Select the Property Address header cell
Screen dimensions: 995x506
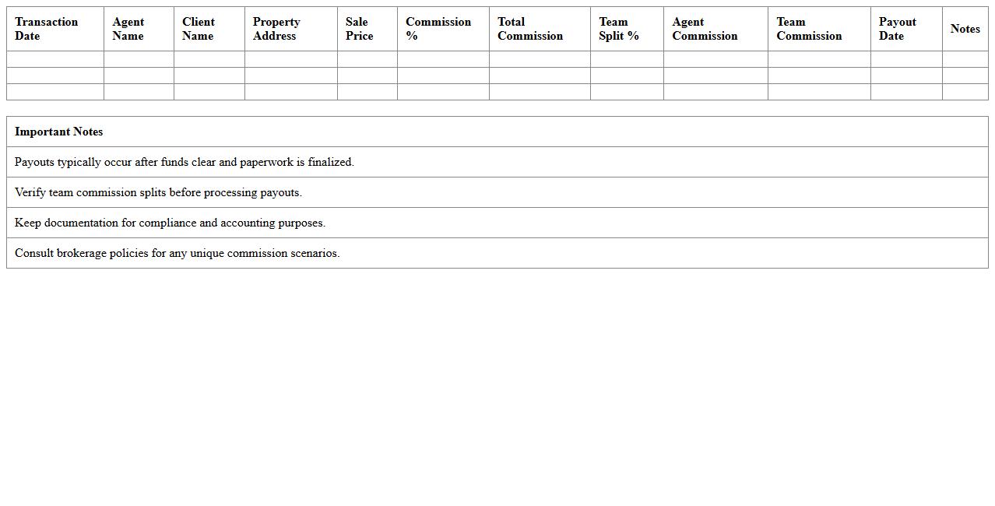tap(276, 29)
